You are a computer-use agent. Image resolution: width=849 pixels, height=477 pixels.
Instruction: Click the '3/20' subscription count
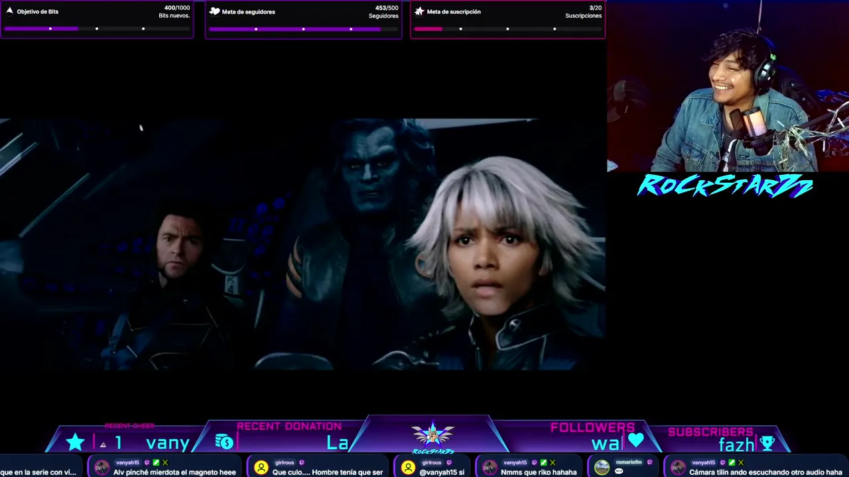[x=596, y=8]
